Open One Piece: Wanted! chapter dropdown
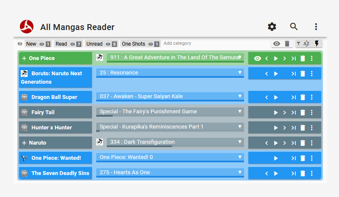This screenshot has width=339, height=197. click(170, 158)
